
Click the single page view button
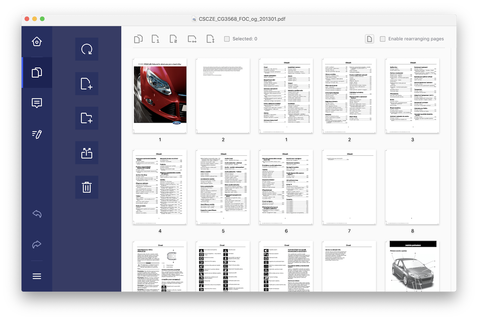[x=369, y=39]
